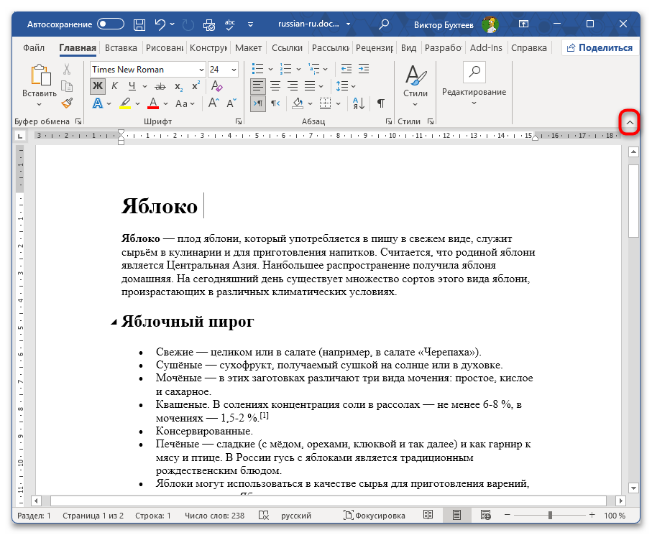
Task: Expand bulleted list options arrow
Action: [x=271, y=70]
